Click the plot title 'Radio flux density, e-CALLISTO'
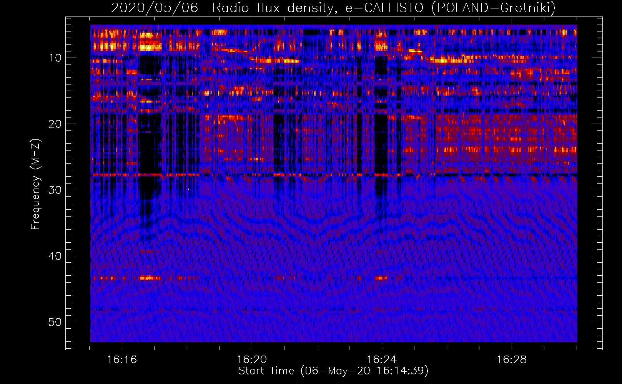The width and height of the screenshot is (622, 384). (x=318, y=8)
